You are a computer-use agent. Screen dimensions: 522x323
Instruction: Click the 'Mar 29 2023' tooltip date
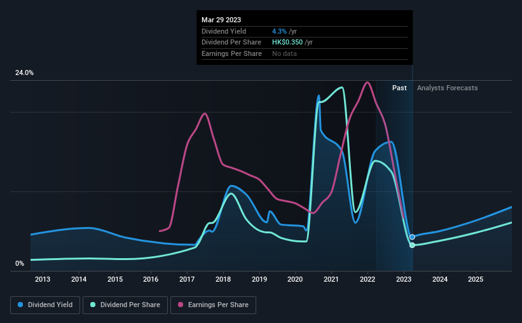click(221, 20)
